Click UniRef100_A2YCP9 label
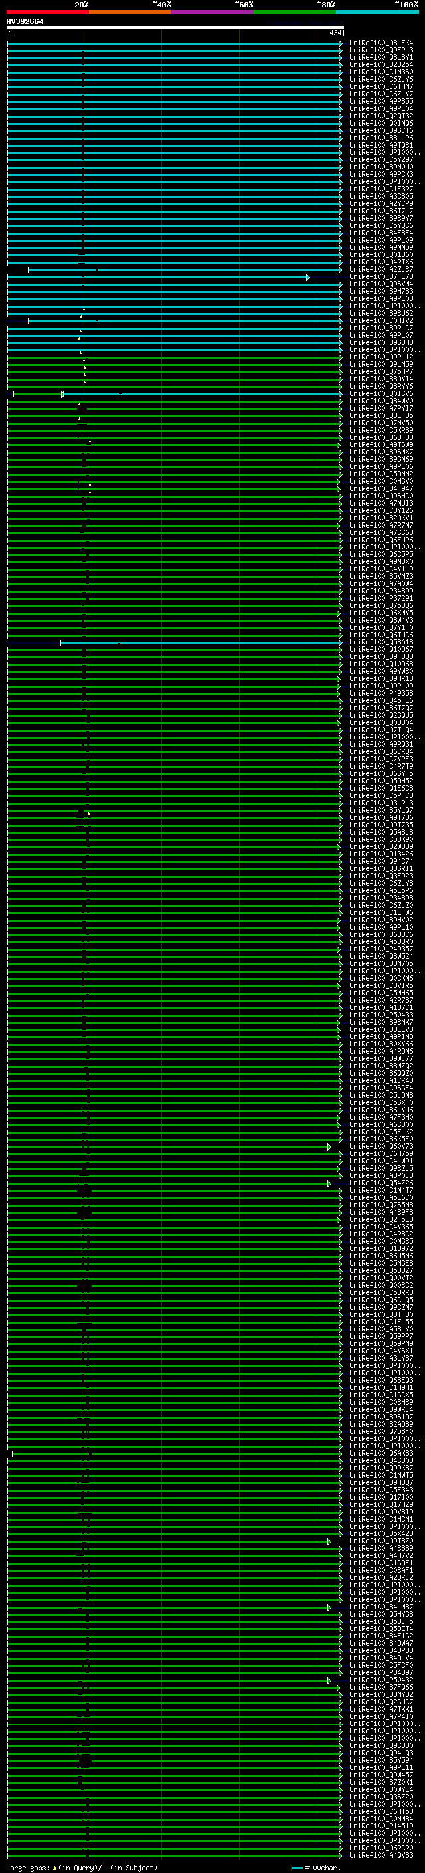Viewport: 425px width, 1873px height. tap(381, 203)
